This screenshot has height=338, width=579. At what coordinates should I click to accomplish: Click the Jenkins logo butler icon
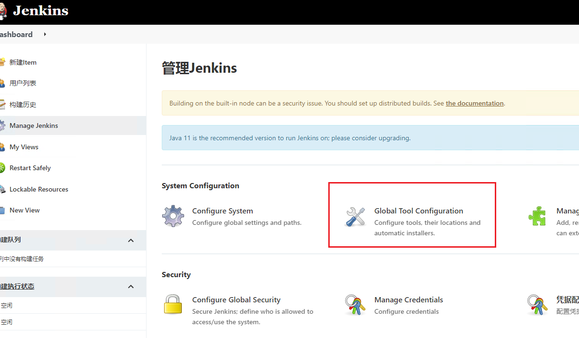[x=3, y=12]
